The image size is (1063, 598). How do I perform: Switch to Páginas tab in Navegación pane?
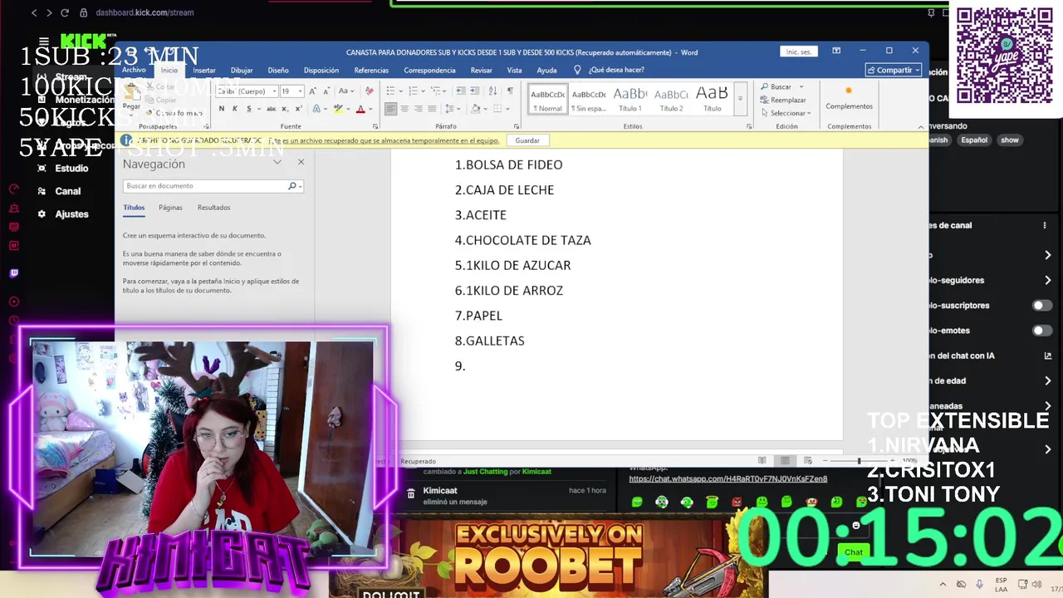tap(170, 208)
